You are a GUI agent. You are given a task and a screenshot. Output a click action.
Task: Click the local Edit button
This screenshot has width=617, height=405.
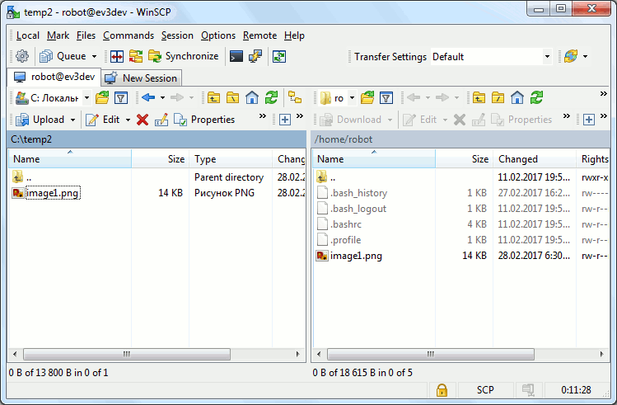(102, 120)
